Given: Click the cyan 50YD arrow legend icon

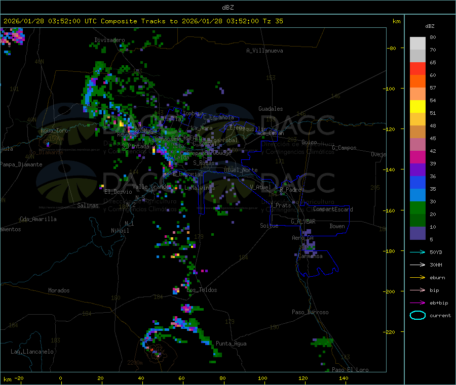Looking at the screenshot, I should (x=417, y=252).
